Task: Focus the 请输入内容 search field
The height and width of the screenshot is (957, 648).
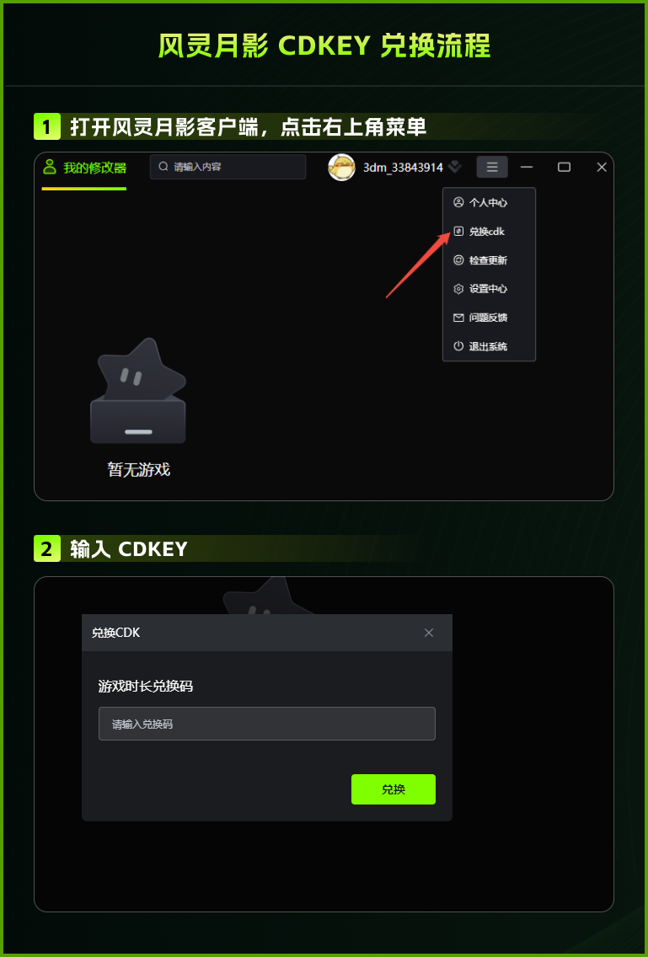Action: click(x=228, y=167)
